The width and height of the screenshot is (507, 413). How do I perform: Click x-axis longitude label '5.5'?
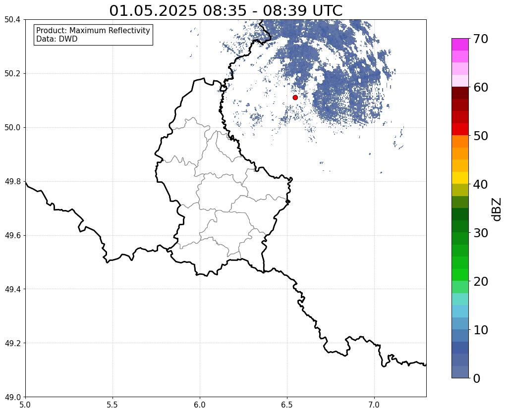(x=113, y=405)
